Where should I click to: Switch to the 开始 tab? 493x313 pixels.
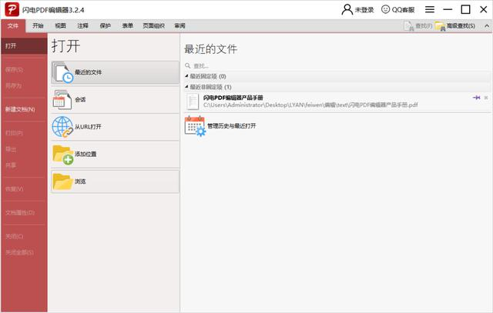click(x=38, y=25)
